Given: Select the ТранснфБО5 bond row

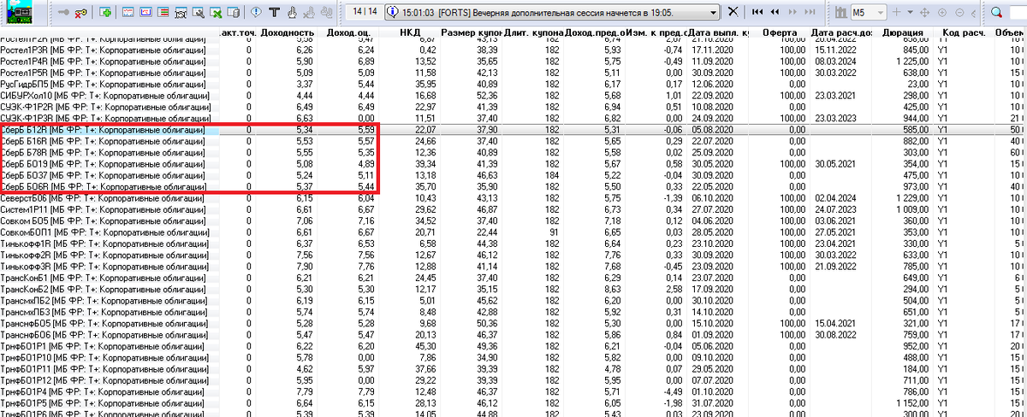Looking at the screenshot, I should [x=513, y=324].
